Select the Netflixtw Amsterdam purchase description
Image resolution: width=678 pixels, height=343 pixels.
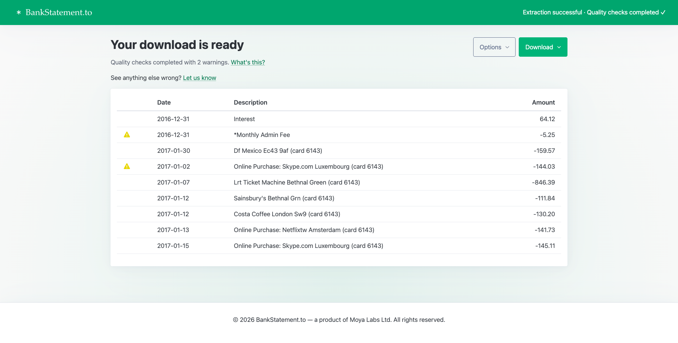click(304, 230)
